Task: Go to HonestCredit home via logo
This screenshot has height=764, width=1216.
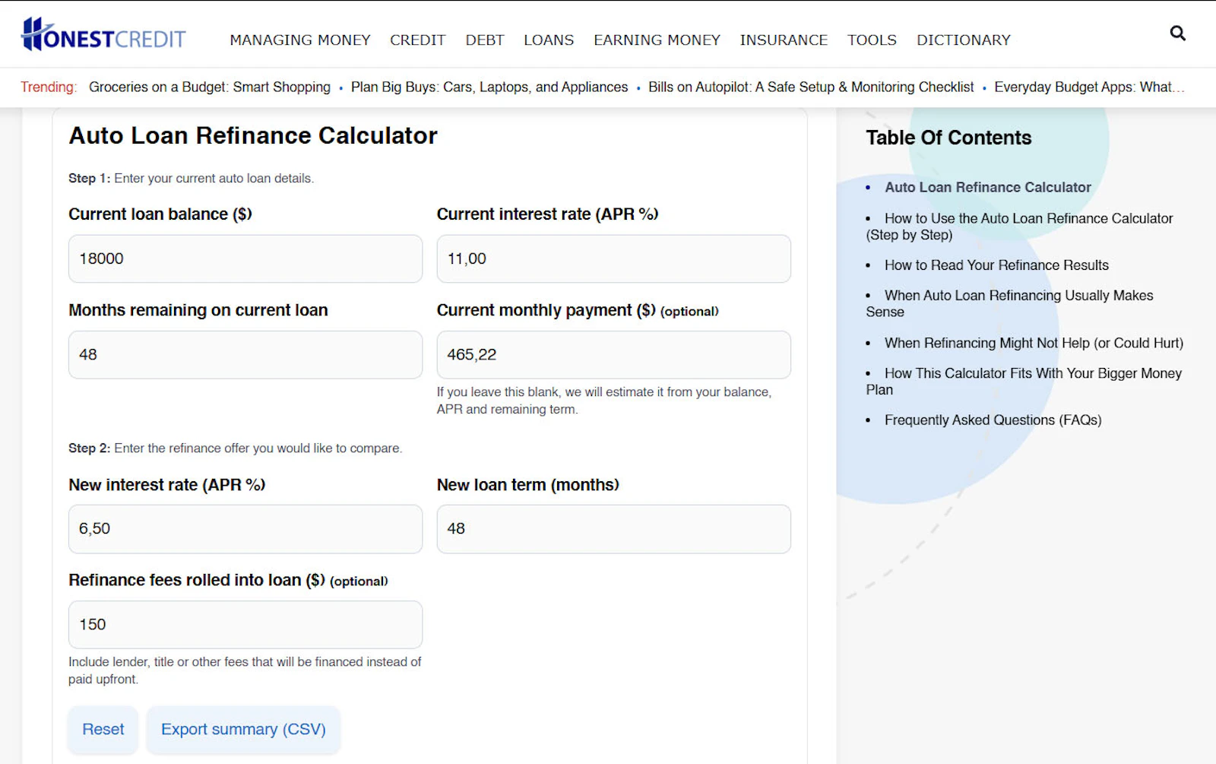Action: pyautogui.click(x=103, y=34)
